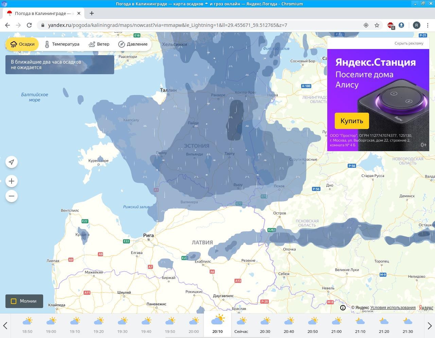Select the Осадки map layer
Screen dimensions: 435x338
pyautogui.click(x=22, y=44)
